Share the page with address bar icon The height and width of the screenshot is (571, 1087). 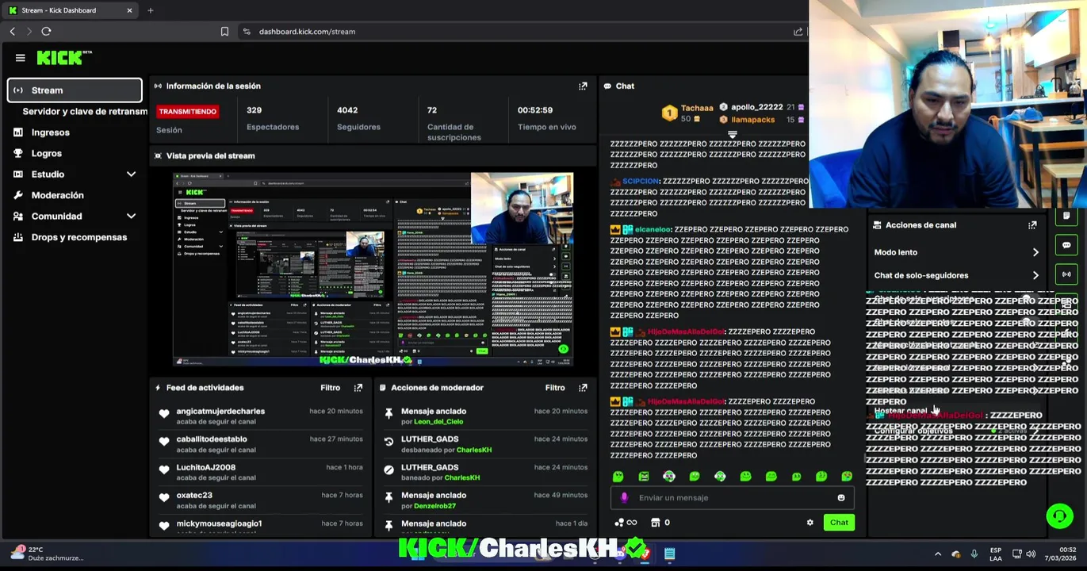click(x=798, y=32)
